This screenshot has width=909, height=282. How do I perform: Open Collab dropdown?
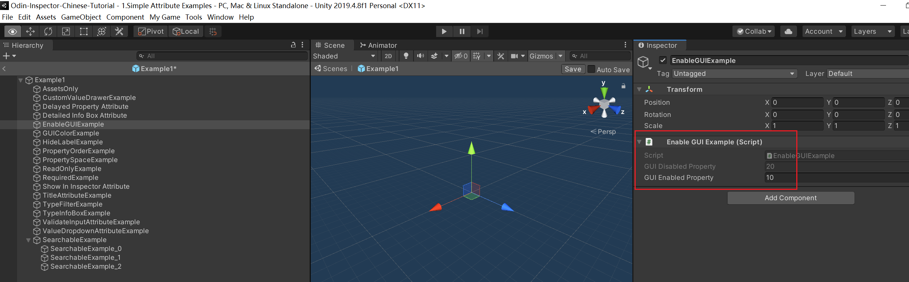(754, 31)
